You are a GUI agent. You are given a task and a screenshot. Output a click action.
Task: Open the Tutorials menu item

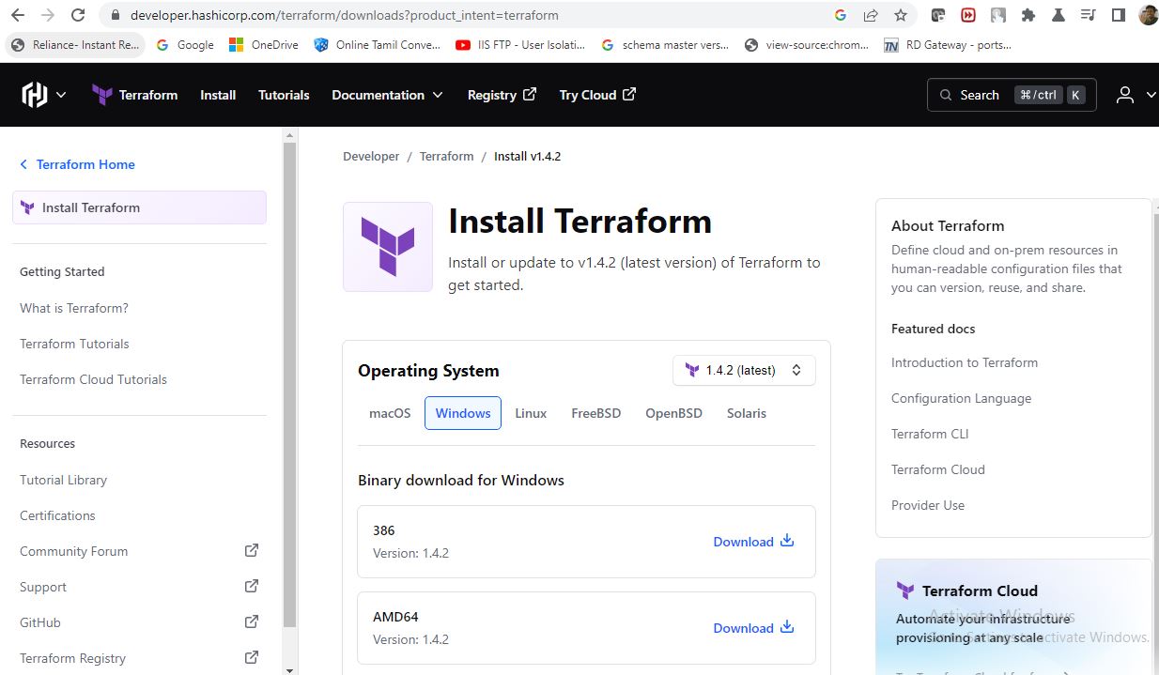pyautogui.click(x=284, y=95)
